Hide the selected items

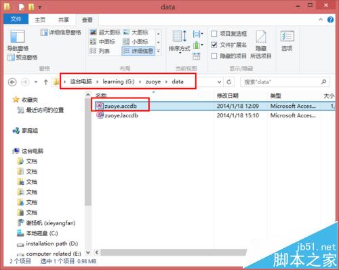click(x=261, y=44)
